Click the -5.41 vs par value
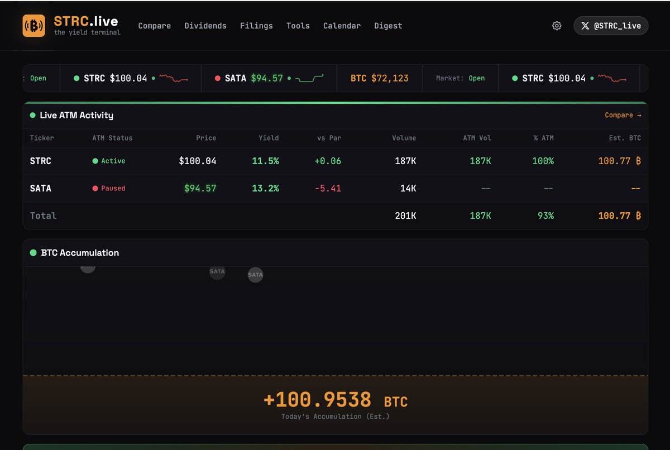 [x=328, y=188]
